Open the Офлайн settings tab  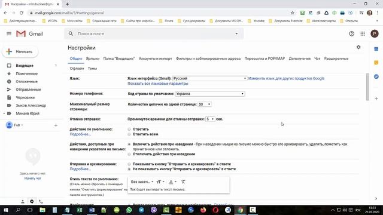point(77,69)
